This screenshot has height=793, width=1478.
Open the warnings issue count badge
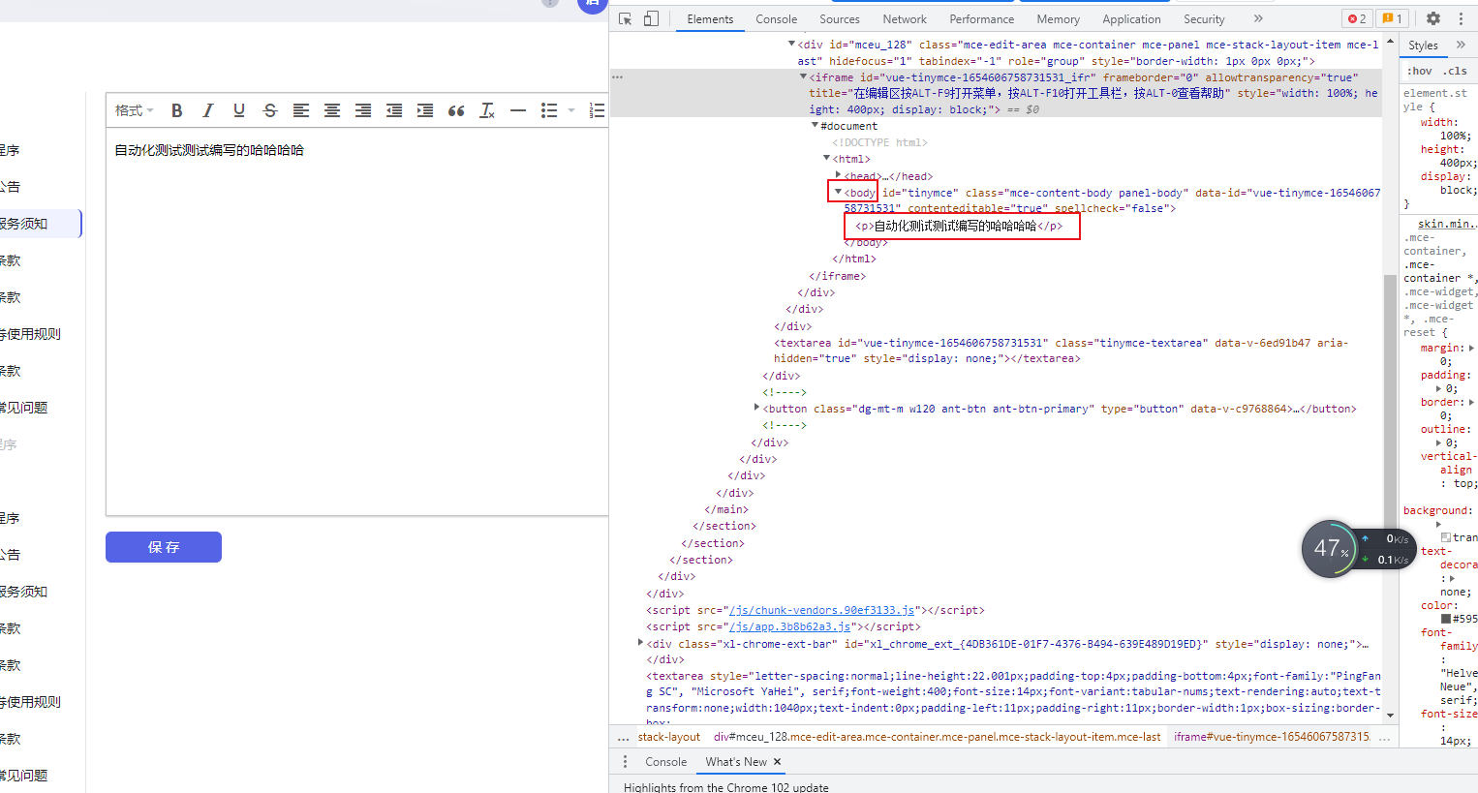(x=1393, y=18)
